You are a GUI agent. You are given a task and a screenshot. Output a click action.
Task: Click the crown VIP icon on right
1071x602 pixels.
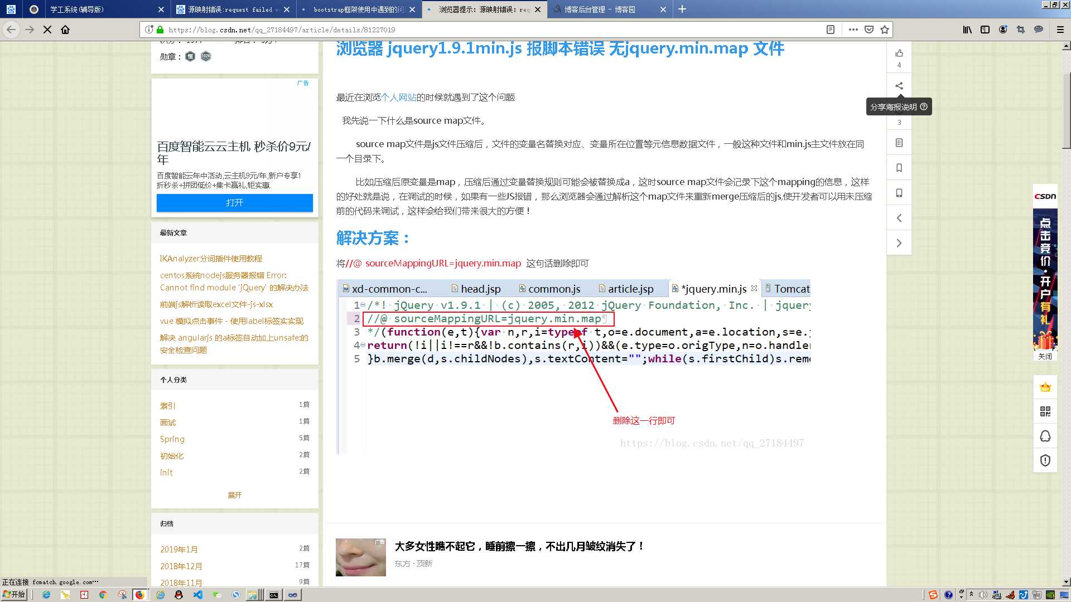coord(1045,387)
